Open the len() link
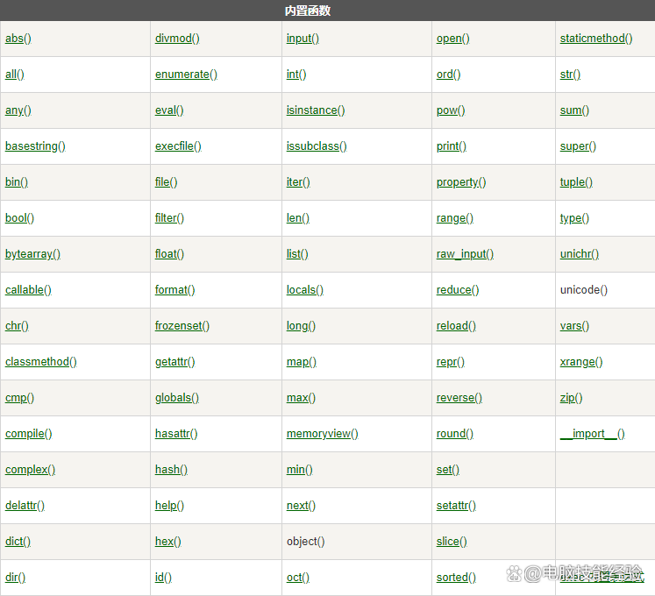This screenshot has width=655, height=596. coord(297,218)
